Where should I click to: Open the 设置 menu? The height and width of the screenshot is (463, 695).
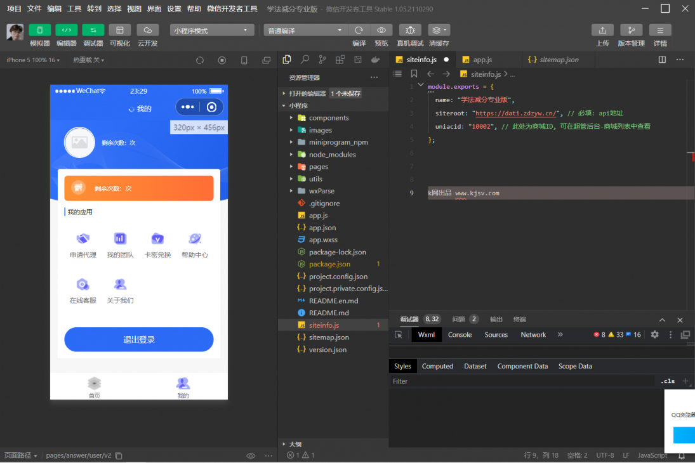pyautogui.click(x=174, y=9)
